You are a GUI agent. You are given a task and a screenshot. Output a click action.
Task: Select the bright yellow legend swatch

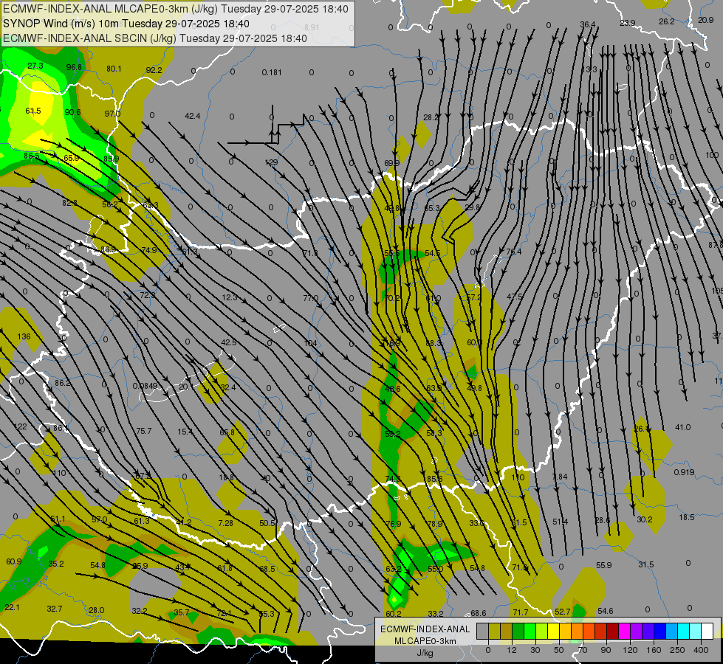point(553,632)
